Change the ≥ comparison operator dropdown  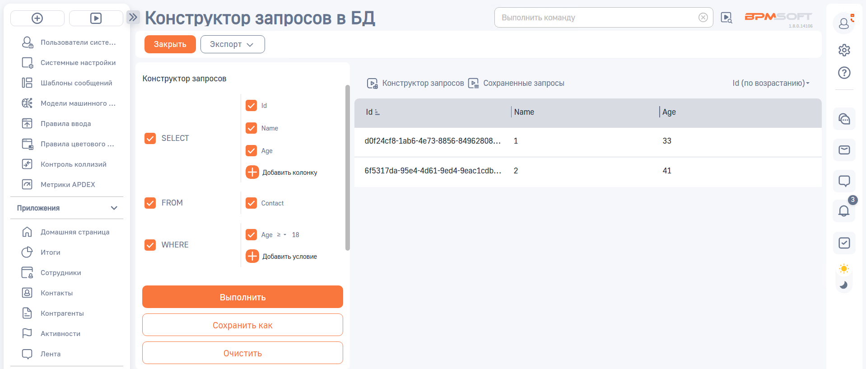coord(281,235)
